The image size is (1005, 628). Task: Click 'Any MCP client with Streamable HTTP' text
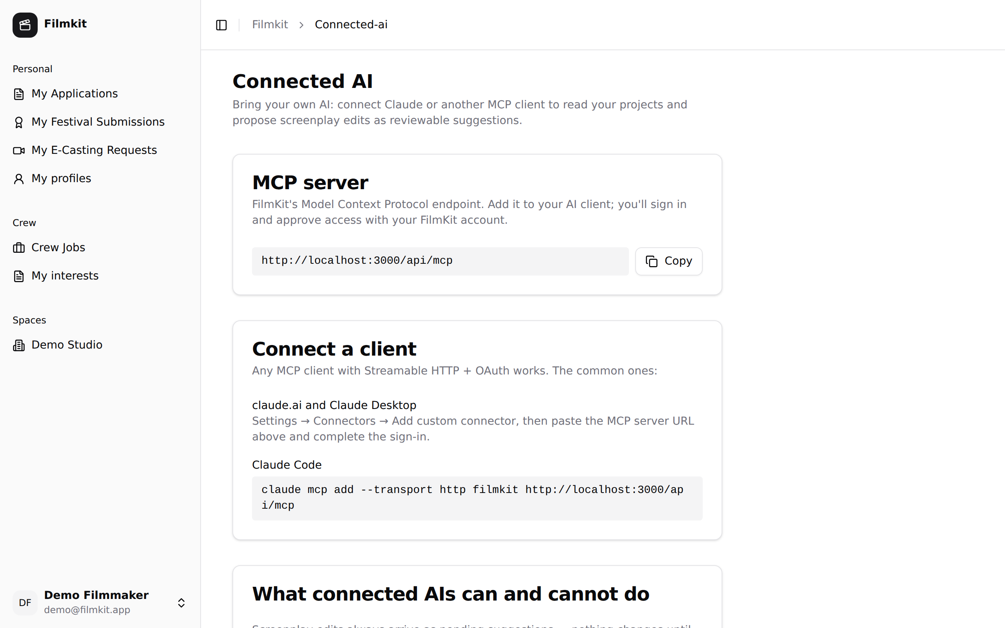point(454,371)
